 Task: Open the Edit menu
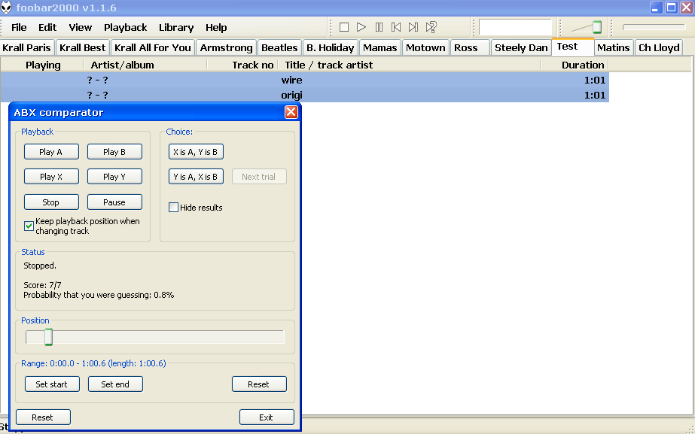47,28
